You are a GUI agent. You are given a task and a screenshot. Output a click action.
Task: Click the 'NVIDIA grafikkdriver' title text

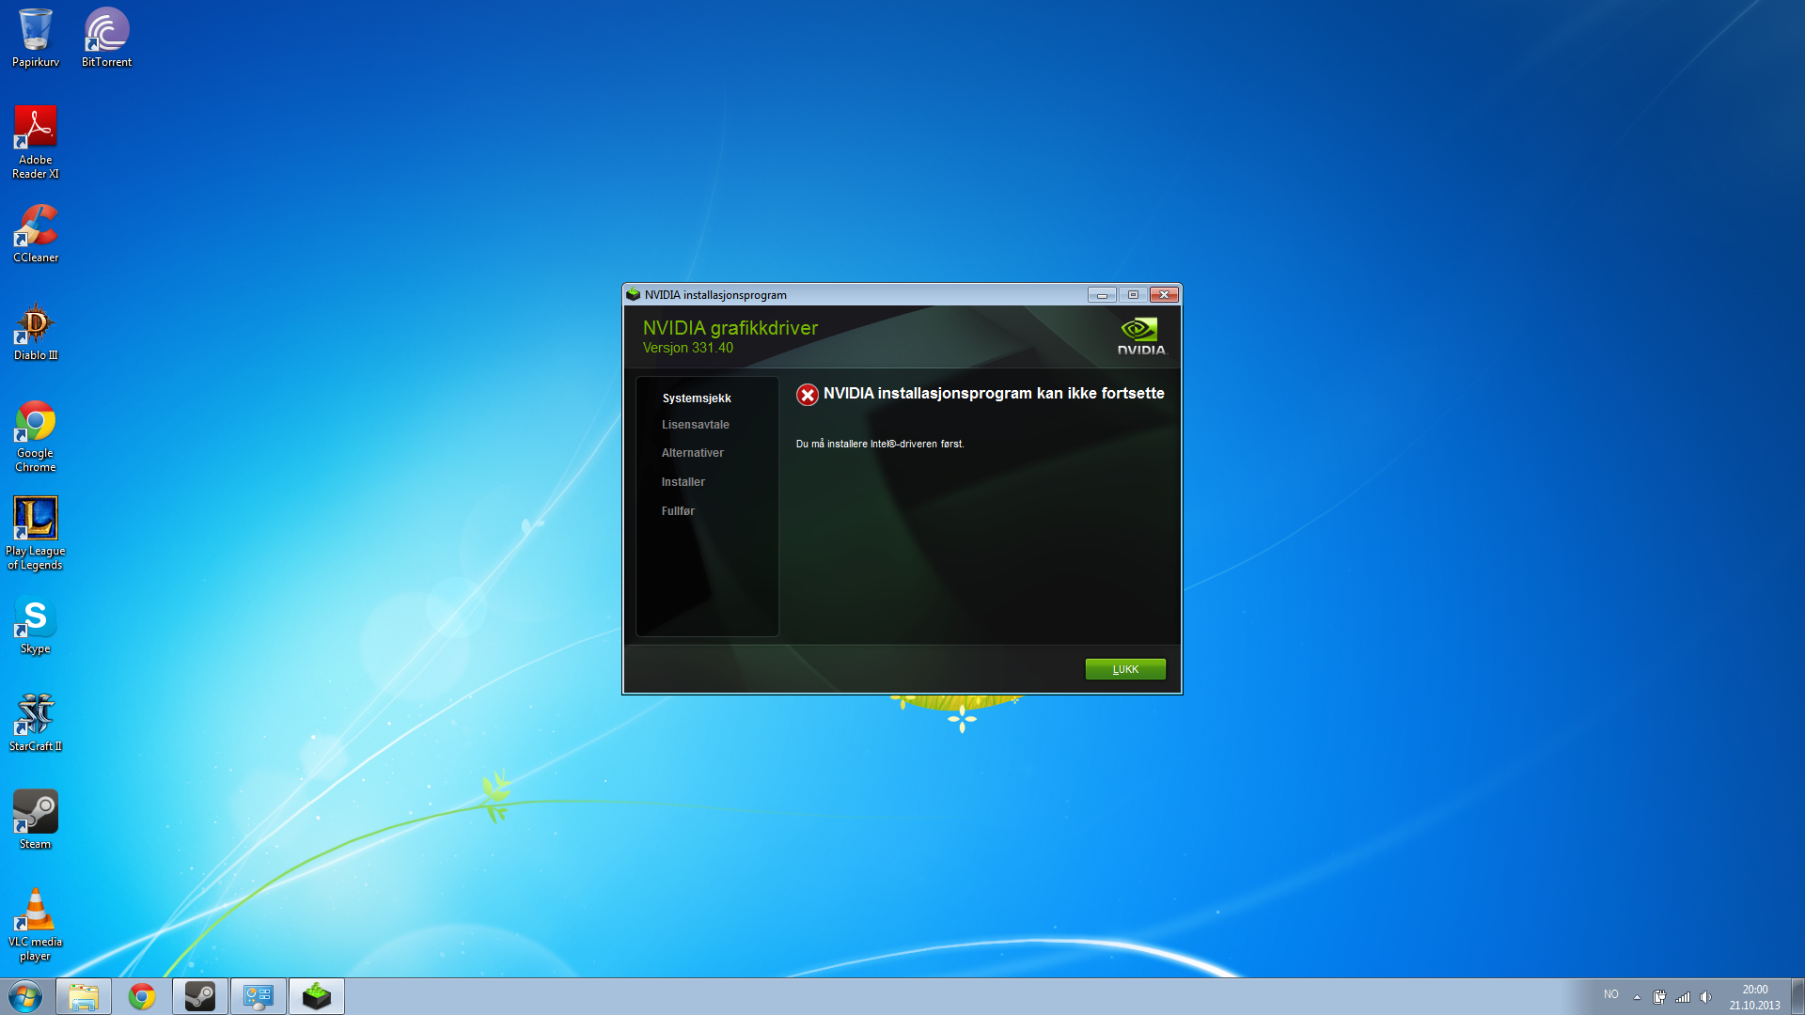[730, 328]
